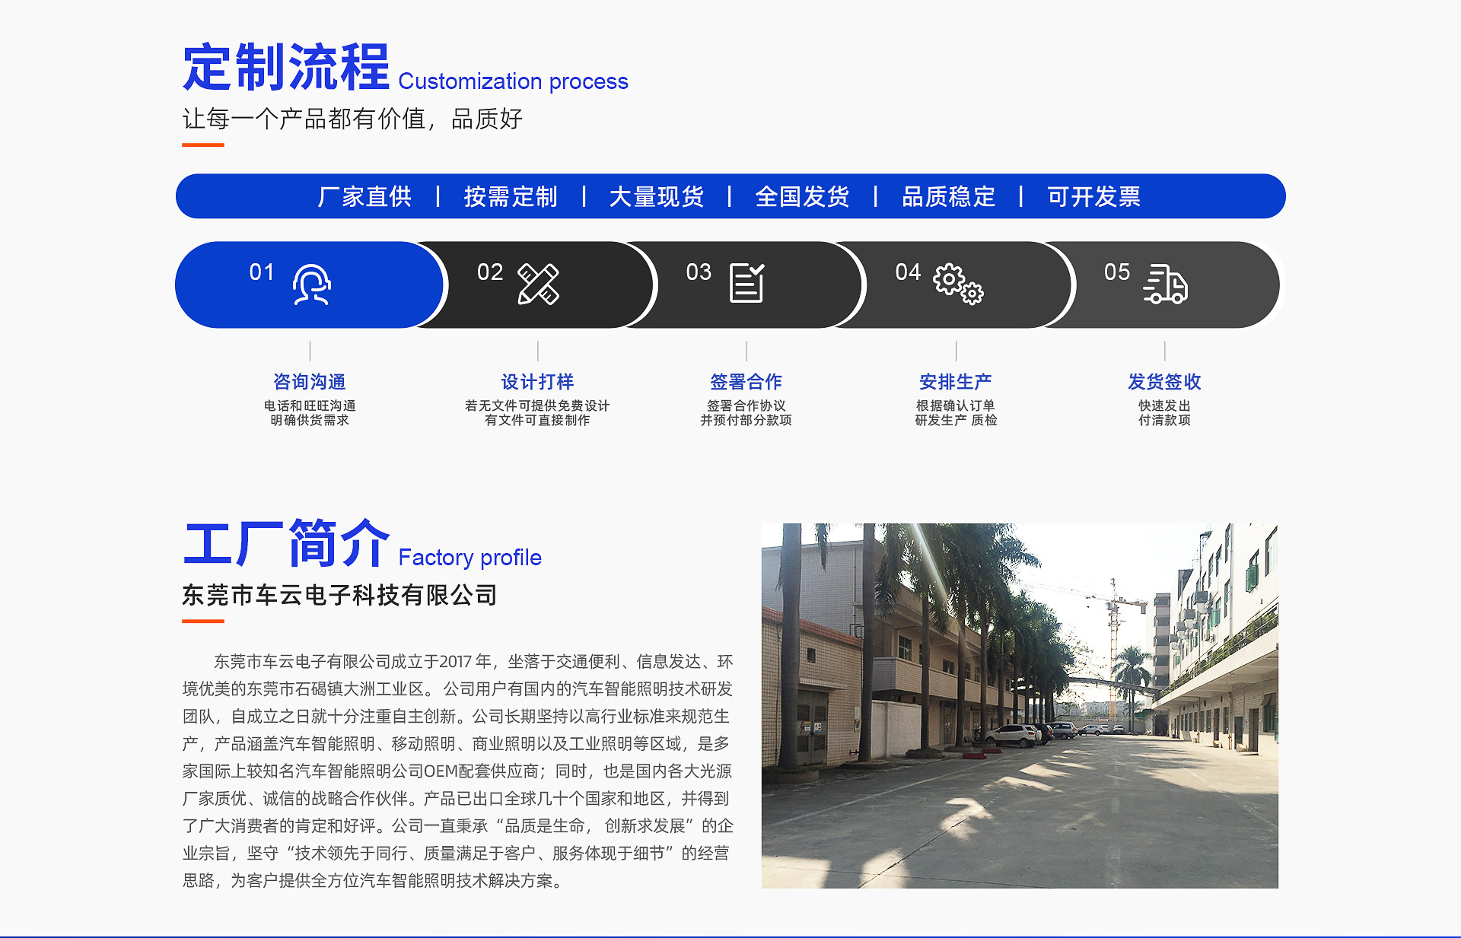The width and height of the screenshot is (1461, 938).
Task: Click the double gears production icon
Action: [x=958, y=285]
